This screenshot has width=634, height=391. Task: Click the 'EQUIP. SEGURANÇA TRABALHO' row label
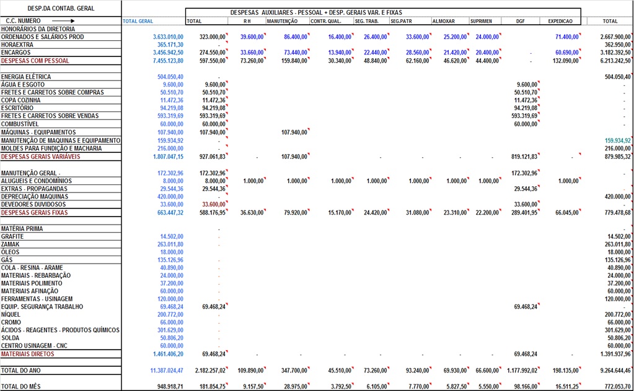42,307
